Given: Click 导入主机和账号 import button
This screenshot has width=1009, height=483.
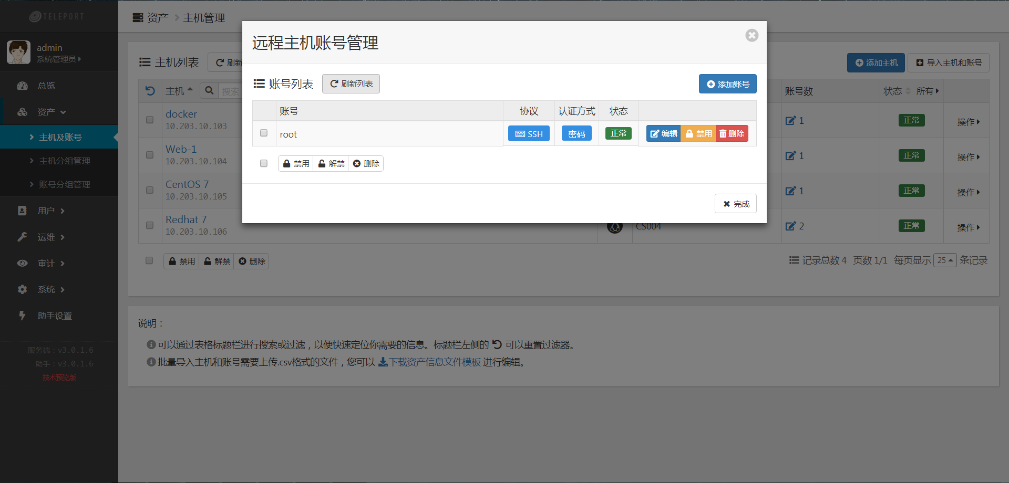Looking at the screenshot, I should (x=949, y=62).
